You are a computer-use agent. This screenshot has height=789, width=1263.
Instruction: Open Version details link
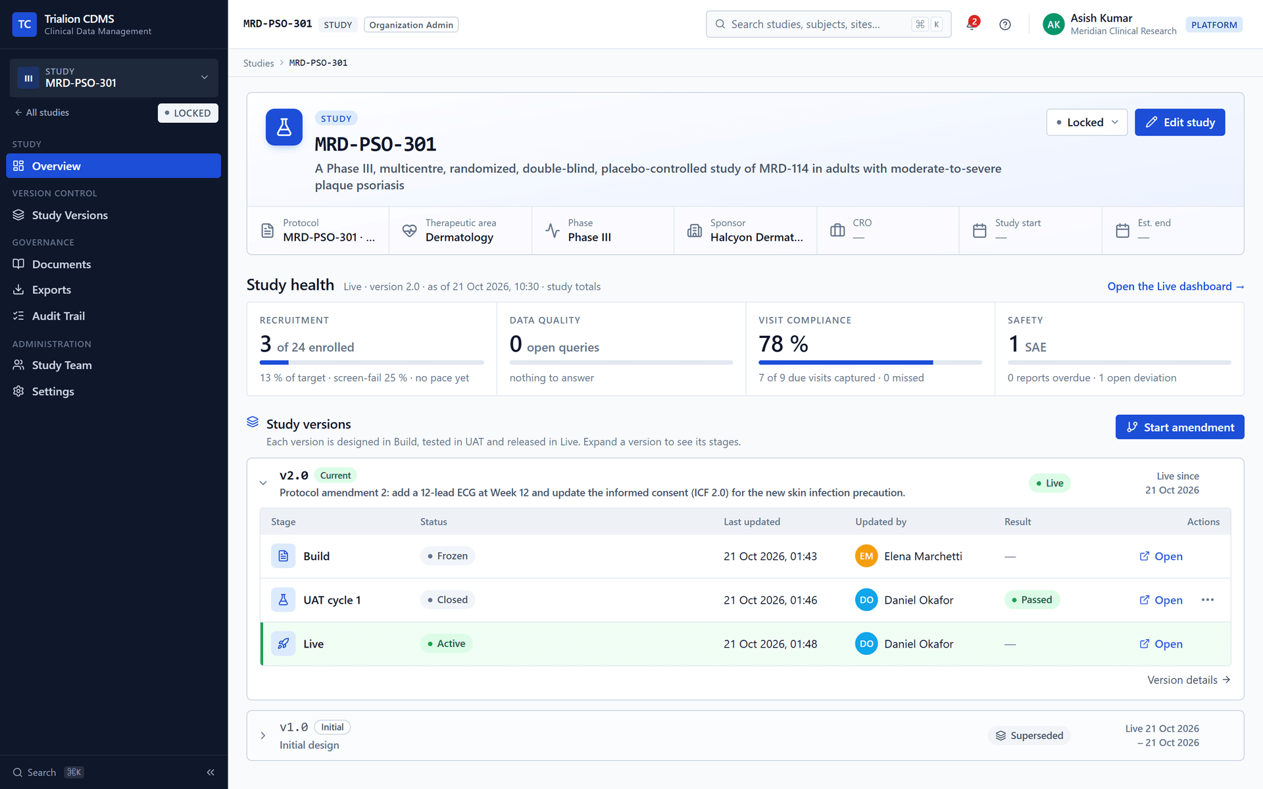tap(1189, 680)
